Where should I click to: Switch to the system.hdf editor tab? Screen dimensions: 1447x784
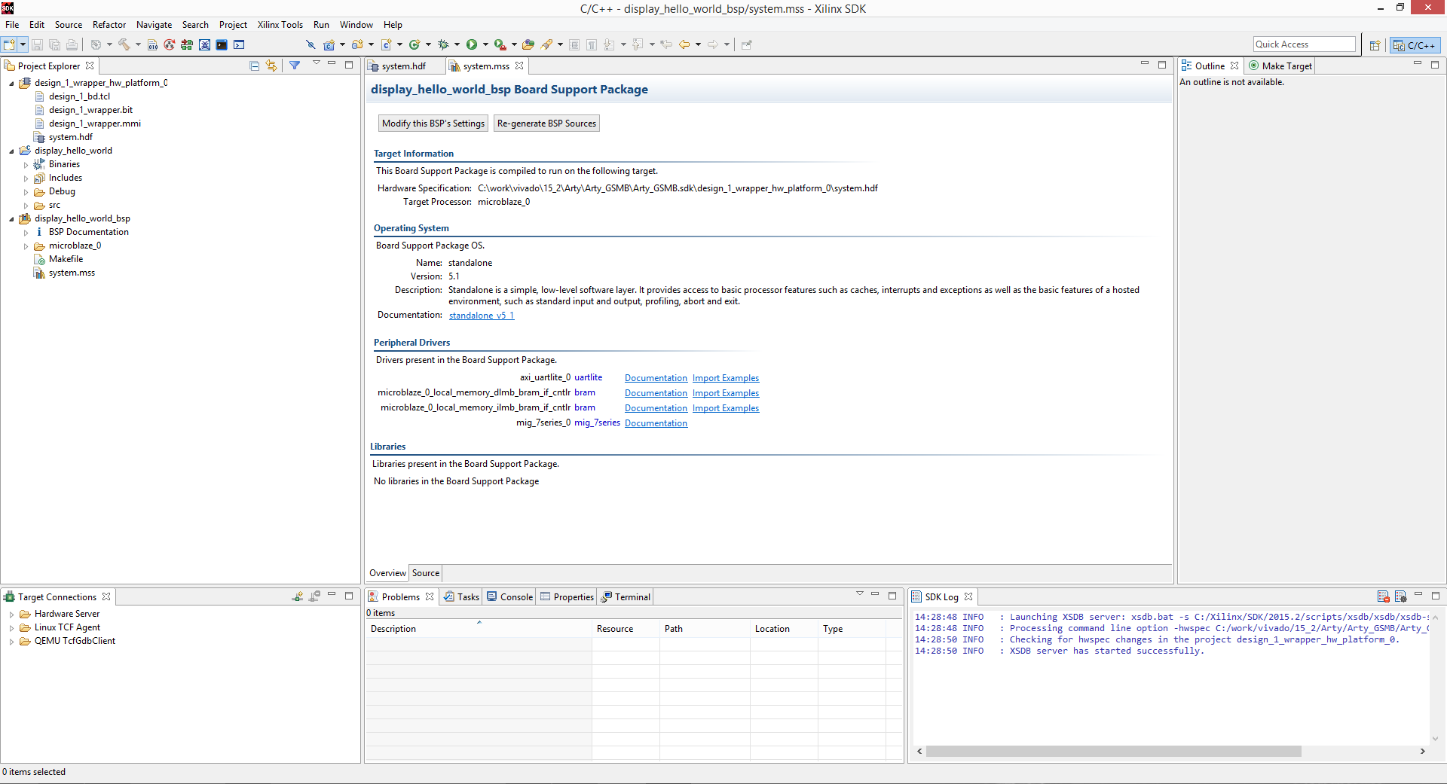pos(403,66)
